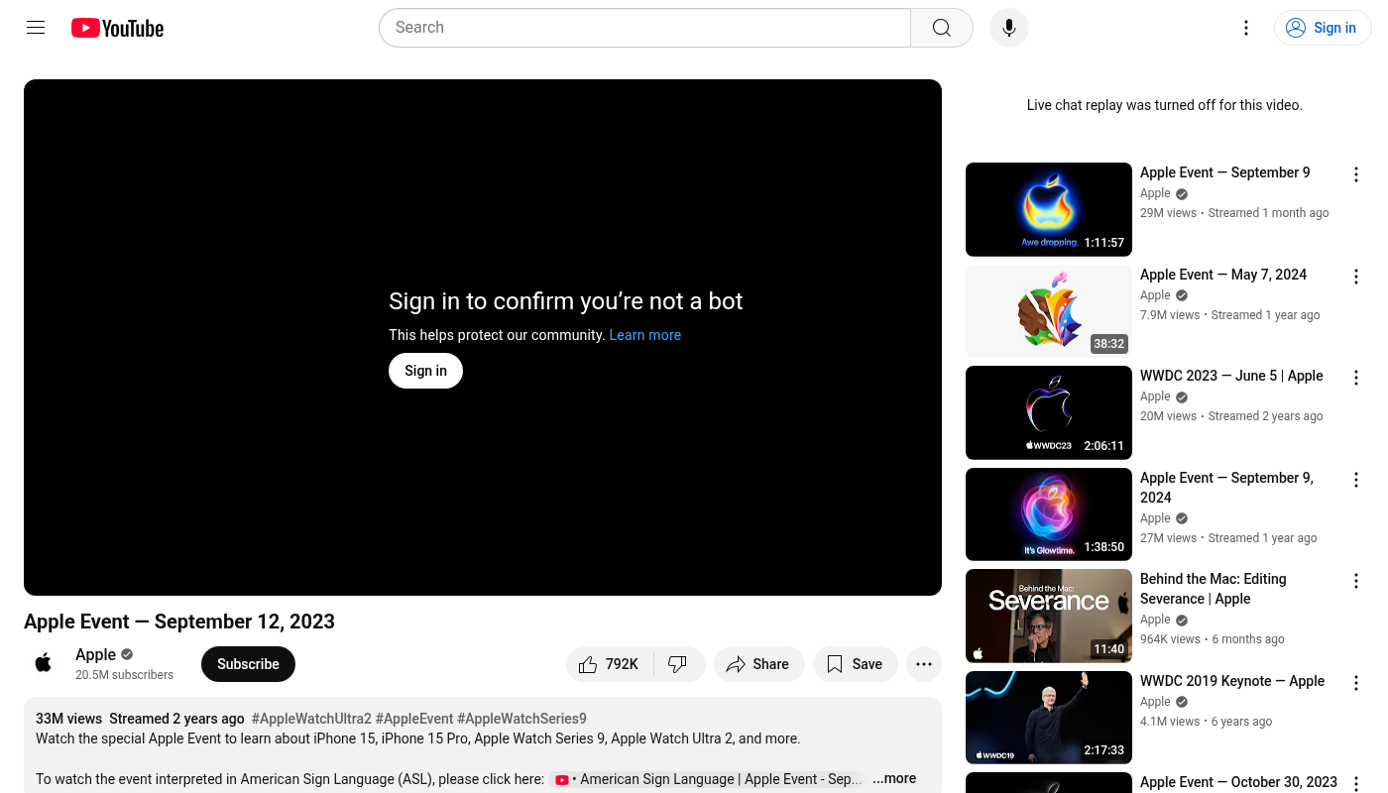The height and width of the screenshot is (793, 1388).
Task: Start voice search with microphone icon
Action: [x=1008, y=28]
